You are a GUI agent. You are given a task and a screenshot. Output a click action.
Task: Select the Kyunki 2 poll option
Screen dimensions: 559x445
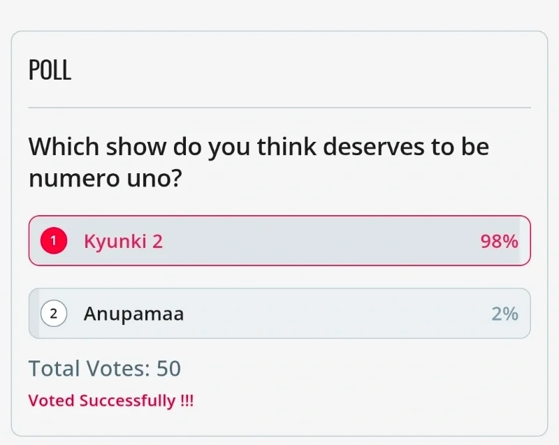[x=279, y=241]
